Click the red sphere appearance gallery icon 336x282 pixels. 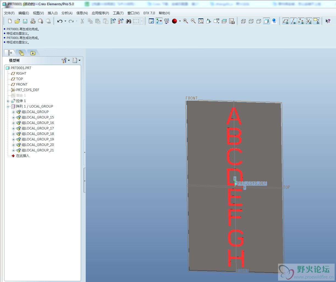click(174, 21)
